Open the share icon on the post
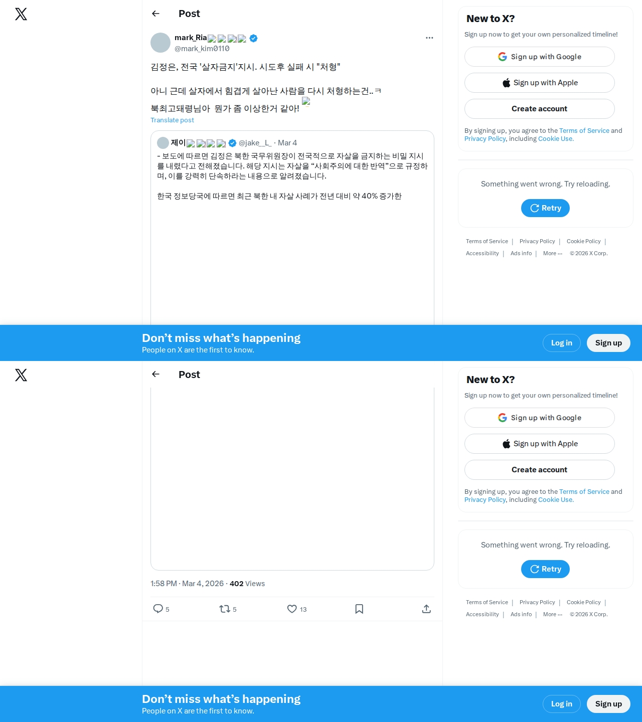 point(426,609)
